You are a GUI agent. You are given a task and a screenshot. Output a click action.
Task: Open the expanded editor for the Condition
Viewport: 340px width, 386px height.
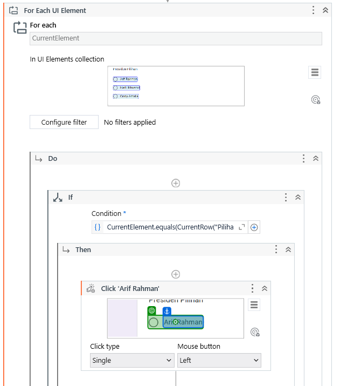click(x=241, y=227)
